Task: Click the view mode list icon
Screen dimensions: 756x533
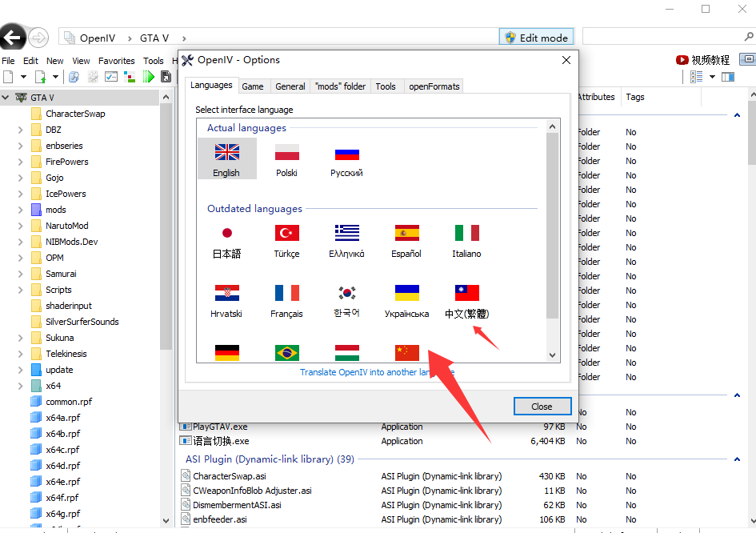Action: (696, 77)
